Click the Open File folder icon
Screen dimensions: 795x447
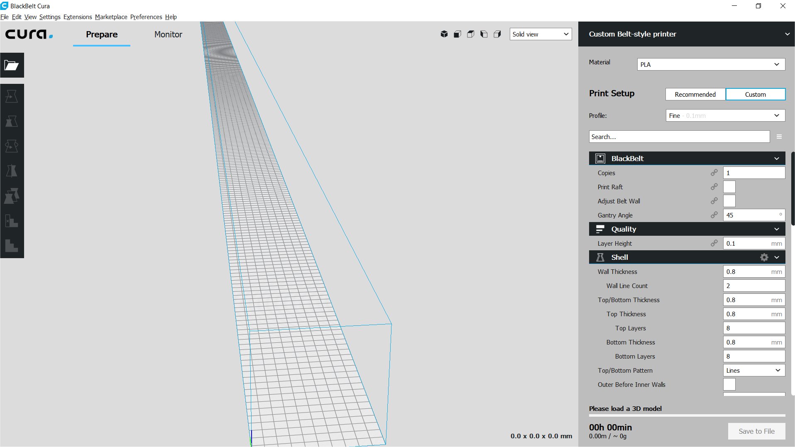point(12,65)
